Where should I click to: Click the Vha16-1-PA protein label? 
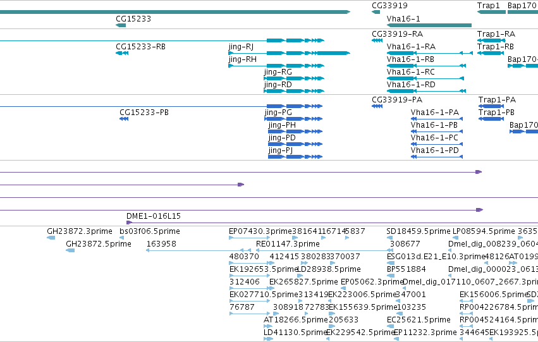pyautogui.click(x=435, y=112)
